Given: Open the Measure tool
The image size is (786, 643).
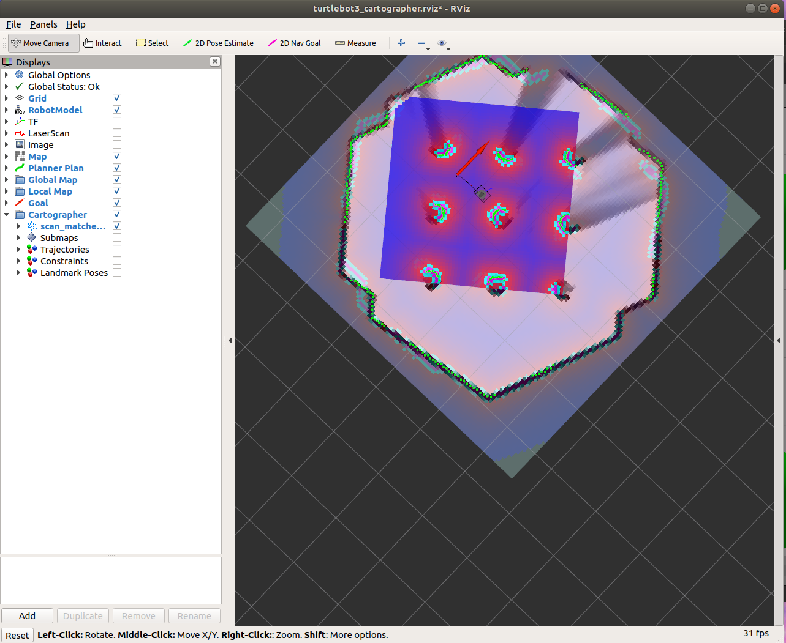Looking at the screenshot, I should [x=355, y=43].
